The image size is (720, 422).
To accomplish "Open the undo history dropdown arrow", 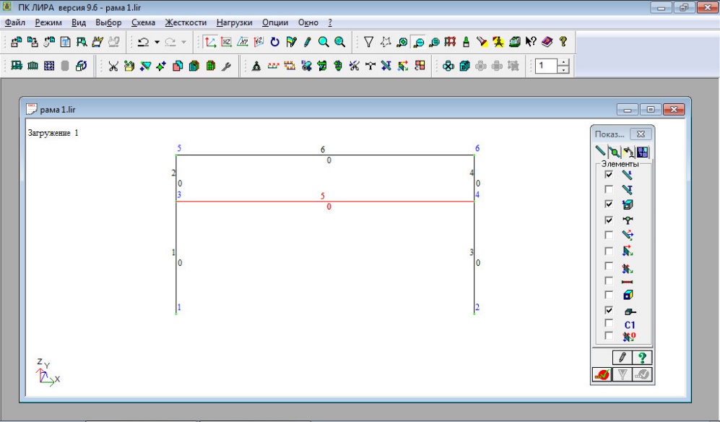I will [x=157, y=42].
